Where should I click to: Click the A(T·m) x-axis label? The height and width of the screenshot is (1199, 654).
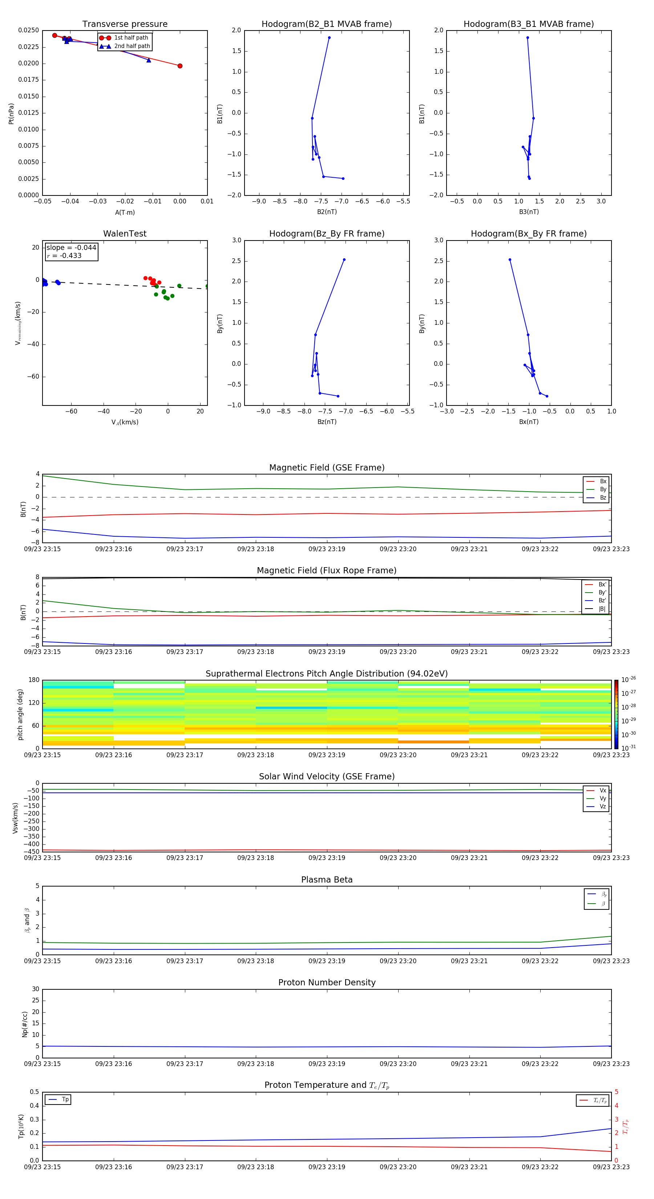(125, 212)
